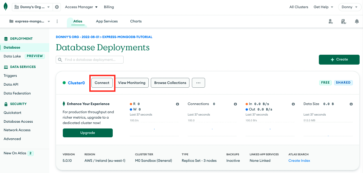The image size is (363, 173).
Task: Open the project activity feed icon
Action: click(x=344, y=21)
